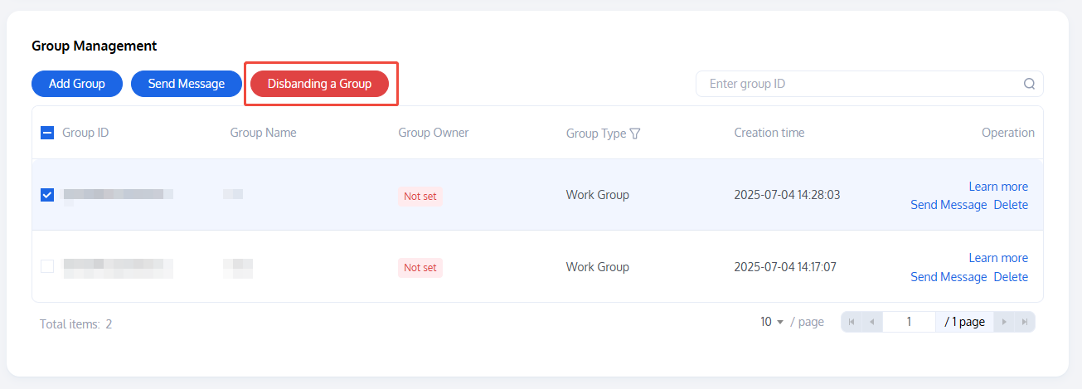Toggle the select-all header checkbox
1082x389 pixels.
(x=47, y=133)
